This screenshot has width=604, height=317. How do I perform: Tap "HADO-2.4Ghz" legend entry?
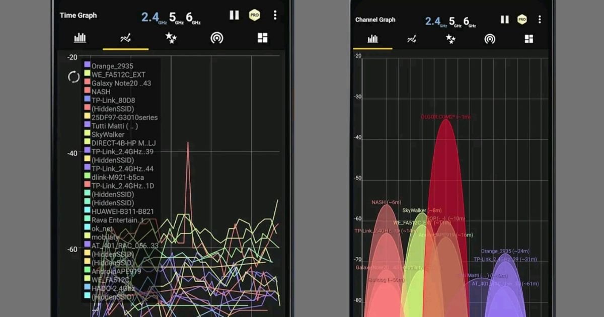tap(113, 288)
